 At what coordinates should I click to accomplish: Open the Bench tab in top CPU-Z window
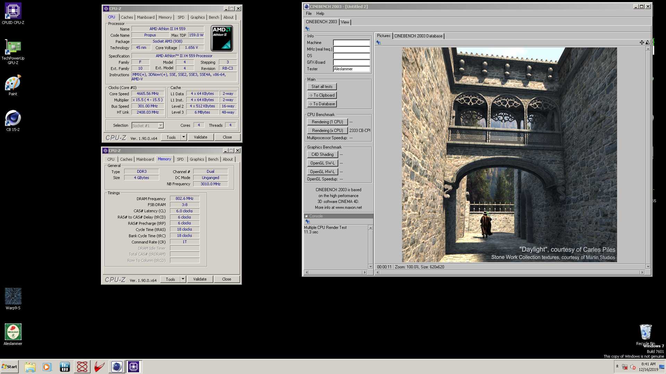pos(214,17)
